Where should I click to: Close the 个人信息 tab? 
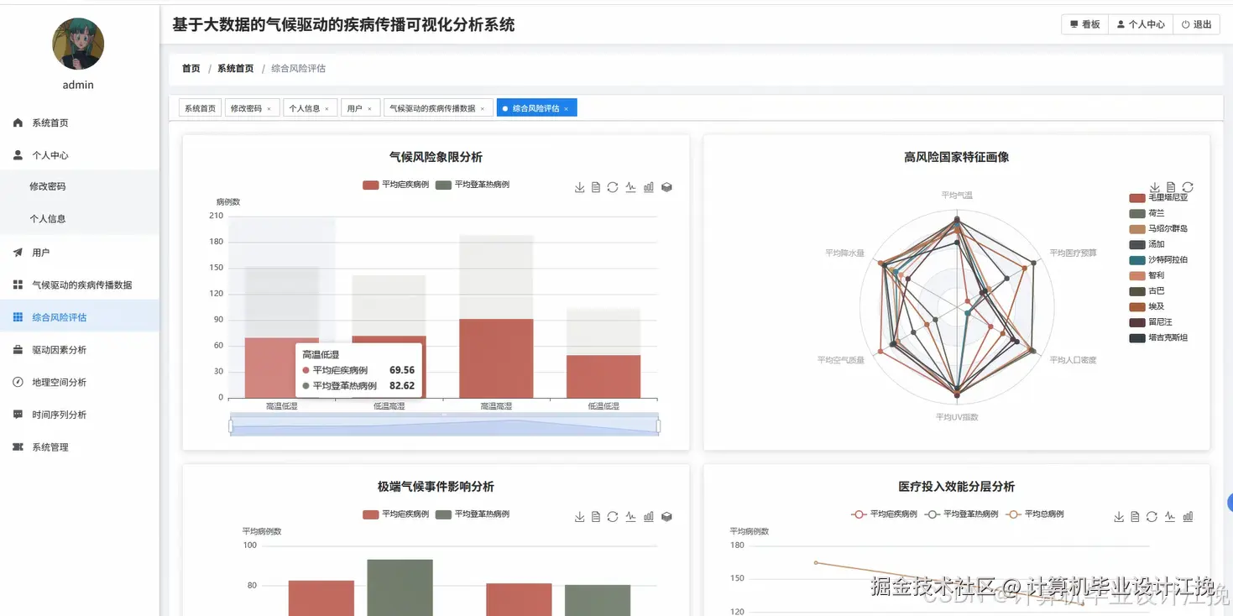click(327, 109)
